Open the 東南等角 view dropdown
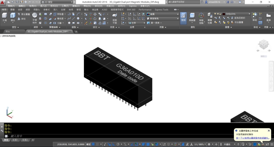This screenshot has height=147, width=274. pyautogui.click(x=163, y=18)
